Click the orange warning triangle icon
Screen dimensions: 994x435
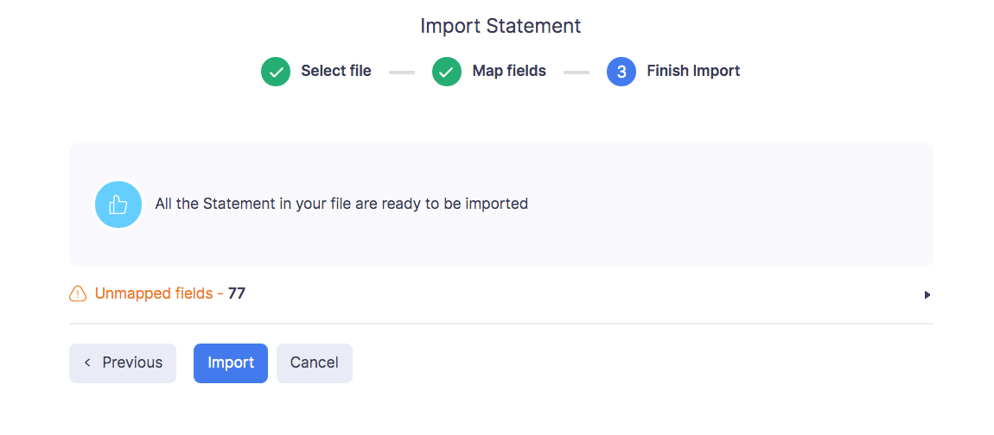click(78, 294)
